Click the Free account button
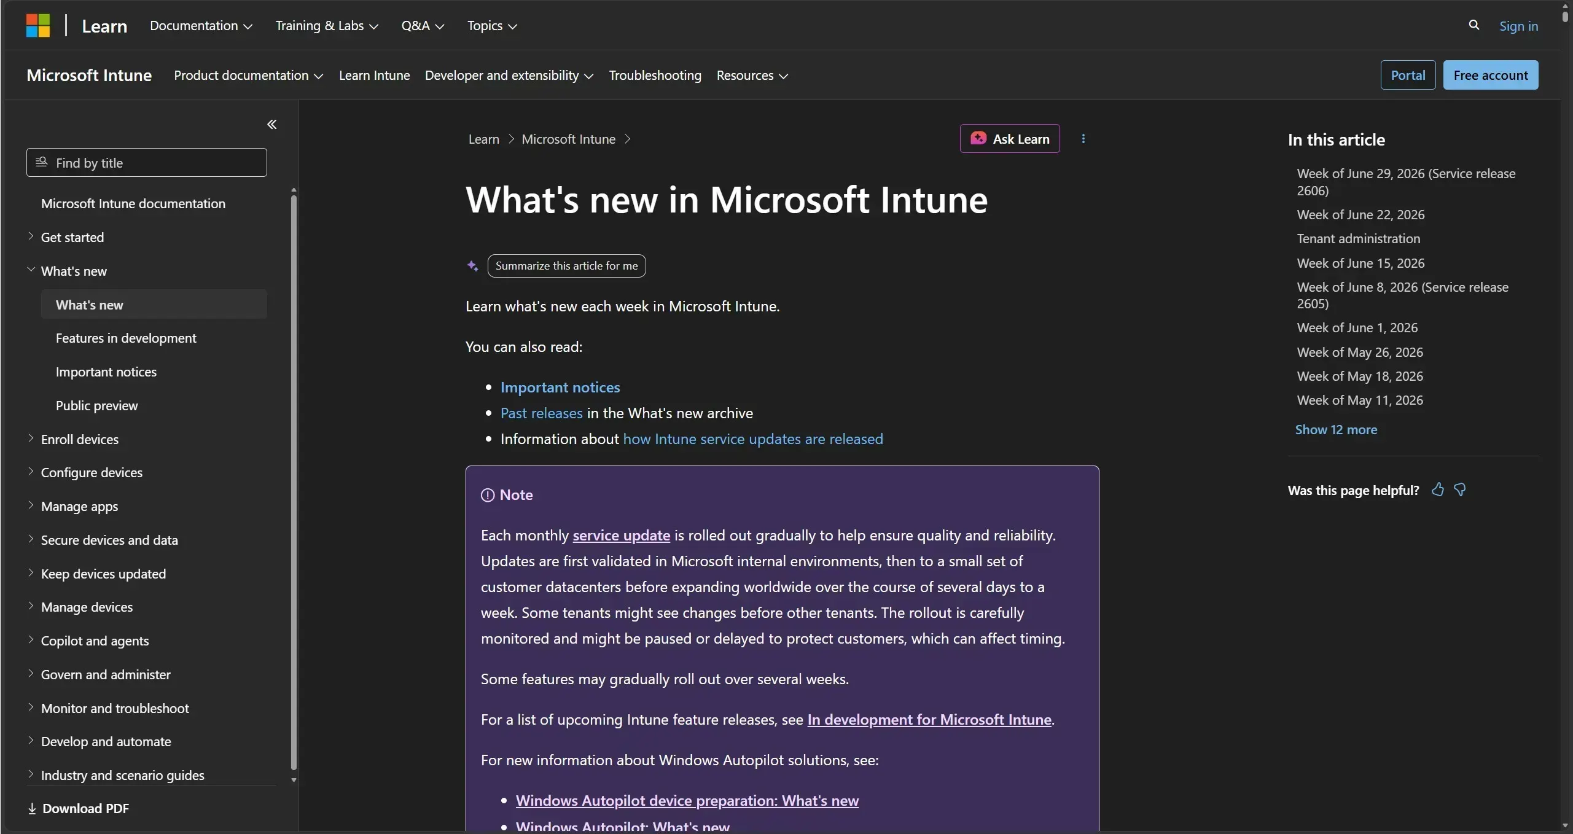This screenshot has height=834, width=1573. click(x=1491, y=75)
